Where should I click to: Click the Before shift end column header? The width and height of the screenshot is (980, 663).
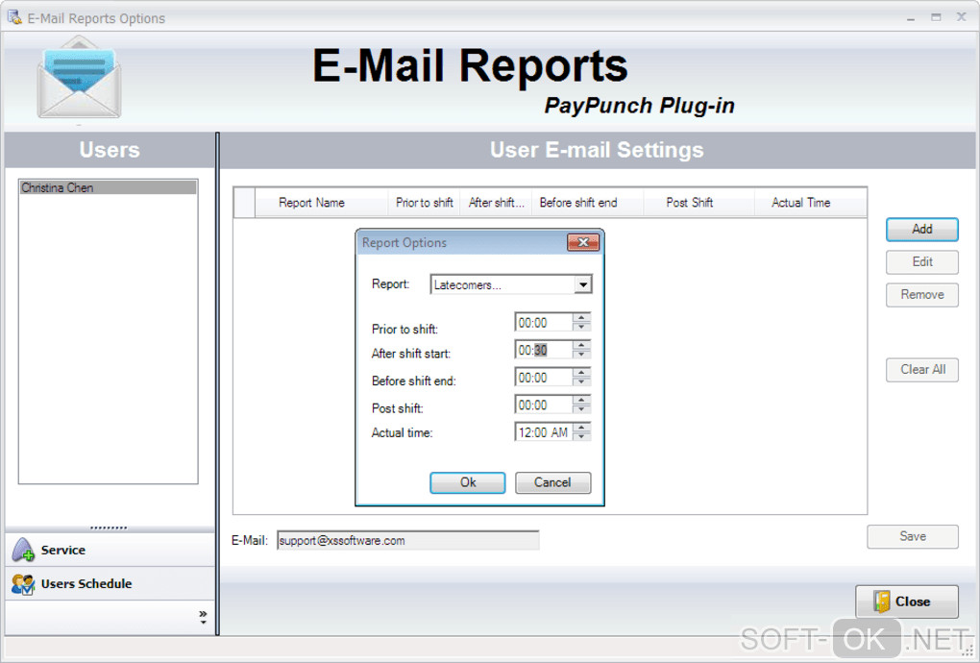(x=587, y=203)
